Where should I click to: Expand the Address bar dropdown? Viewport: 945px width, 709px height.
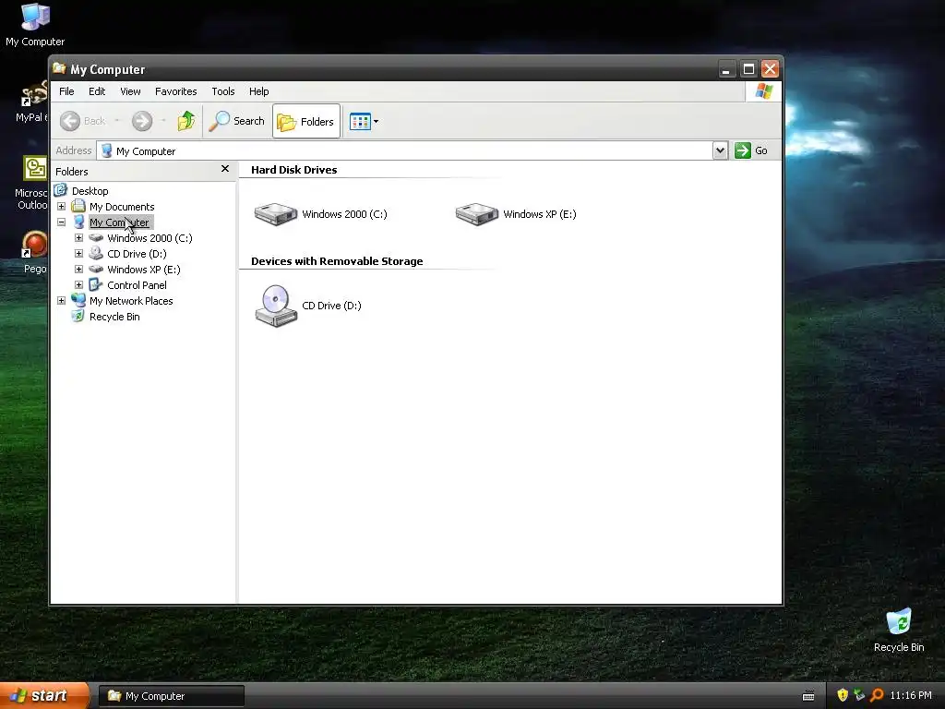tap(720, 150)
